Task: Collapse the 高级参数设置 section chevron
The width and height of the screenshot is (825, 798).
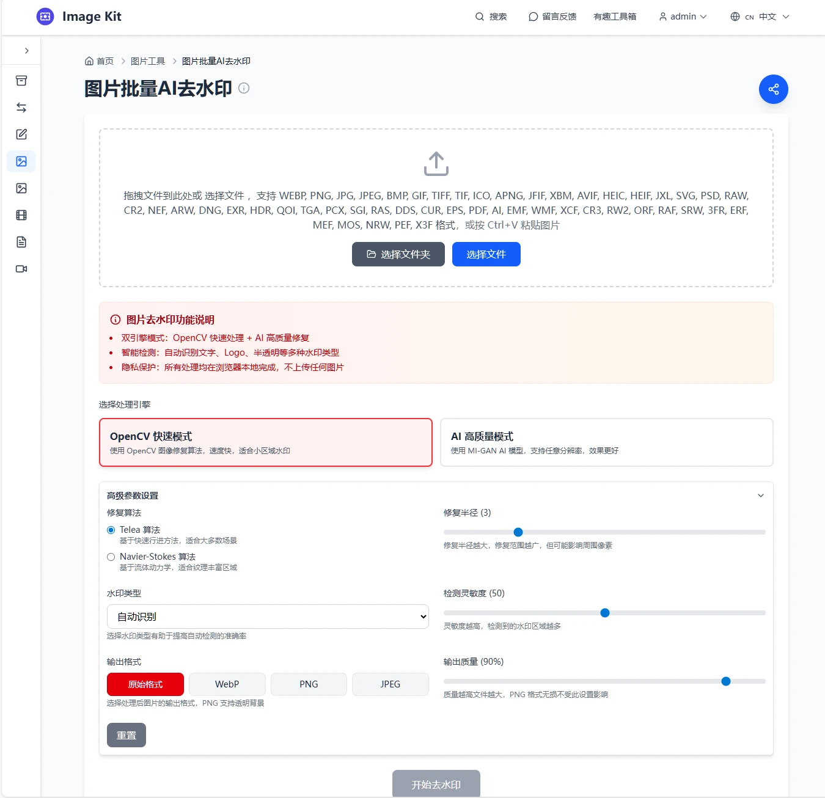Action: [x=761, y=496]
